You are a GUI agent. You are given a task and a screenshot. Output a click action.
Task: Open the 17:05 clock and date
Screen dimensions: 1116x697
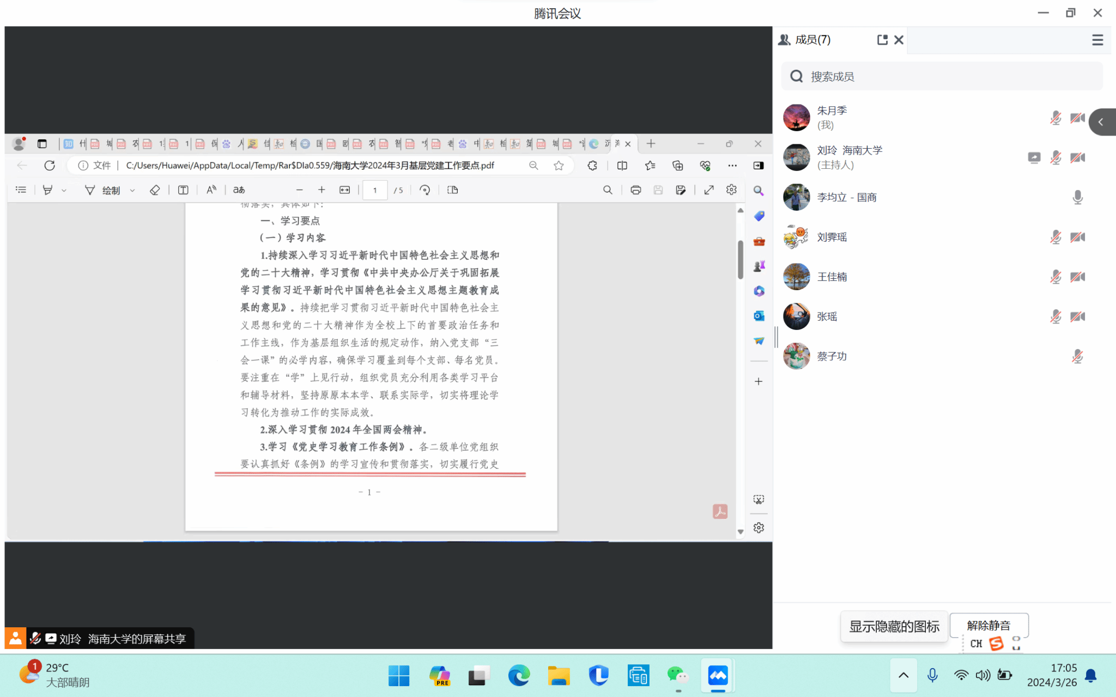click(x=1052, y=675)
